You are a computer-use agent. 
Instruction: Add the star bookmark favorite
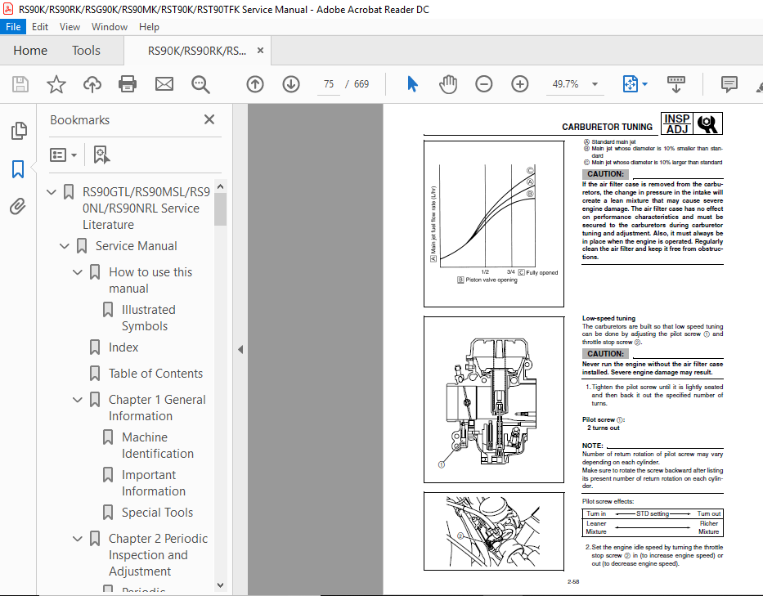click(56, 84)
